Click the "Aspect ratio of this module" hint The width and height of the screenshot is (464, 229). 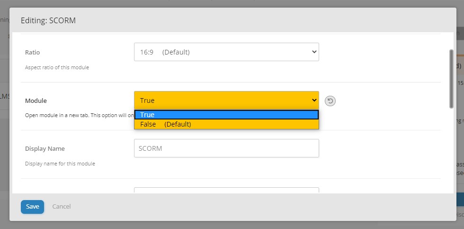point(57,67)
